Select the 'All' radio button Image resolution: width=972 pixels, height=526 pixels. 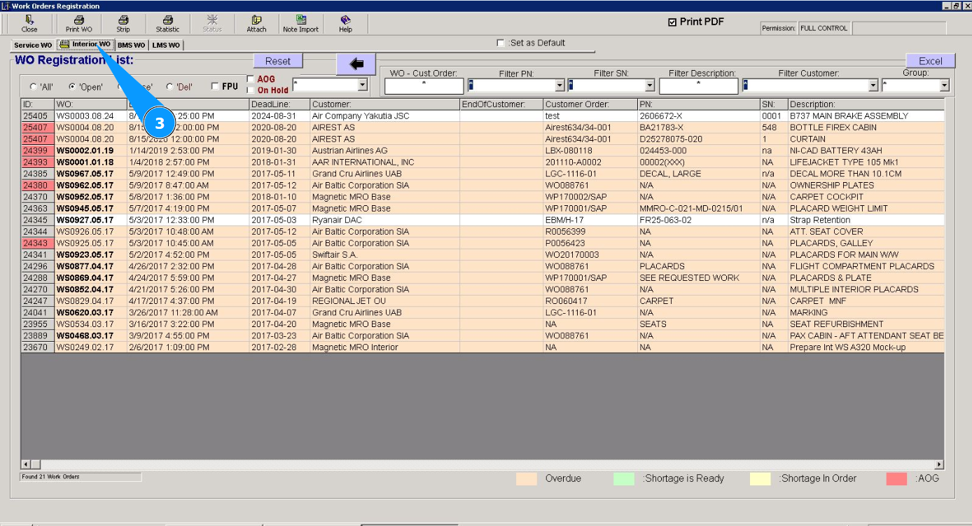[33, 87]
